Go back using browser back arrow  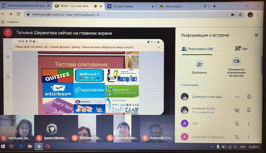(3, 14)
